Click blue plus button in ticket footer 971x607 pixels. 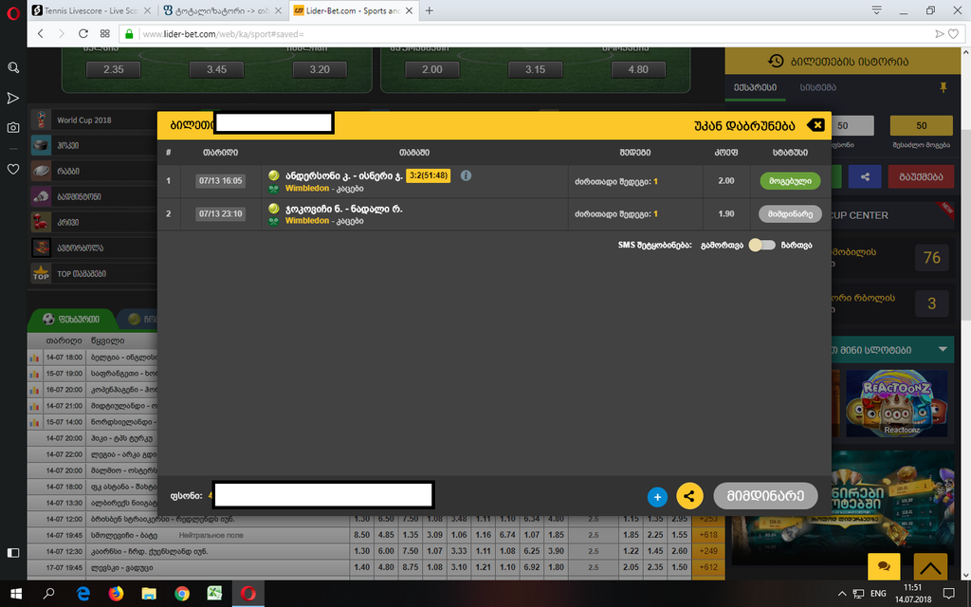(657, 496)
